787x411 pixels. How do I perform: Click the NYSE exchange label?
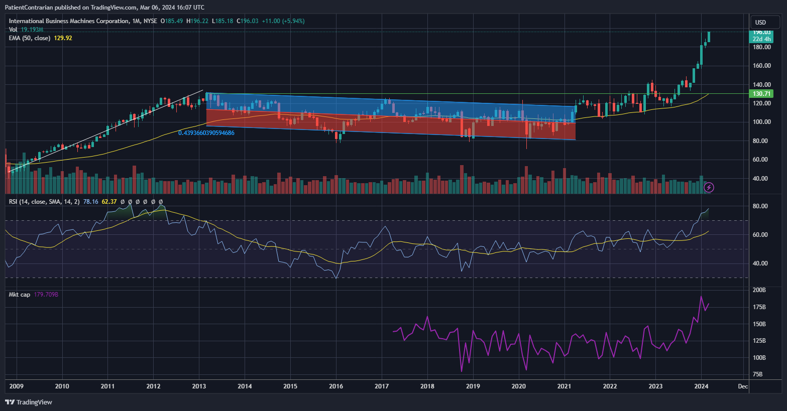tap(150, 21)
